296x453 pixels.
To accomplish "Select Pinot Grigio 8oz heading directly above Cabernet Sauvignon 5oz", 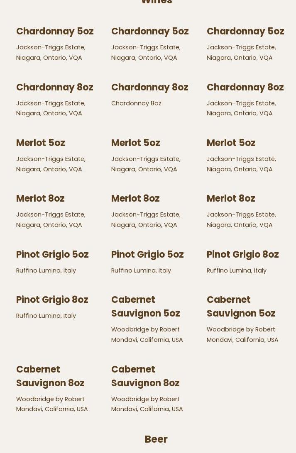I will [x=242, y=254].
